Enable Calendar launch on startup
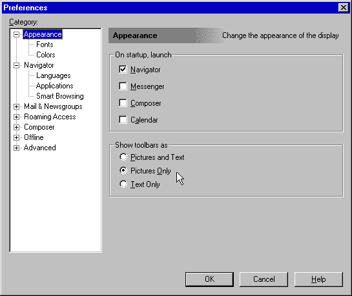Viewport: 352px width, 296px height. coord(123,120)
